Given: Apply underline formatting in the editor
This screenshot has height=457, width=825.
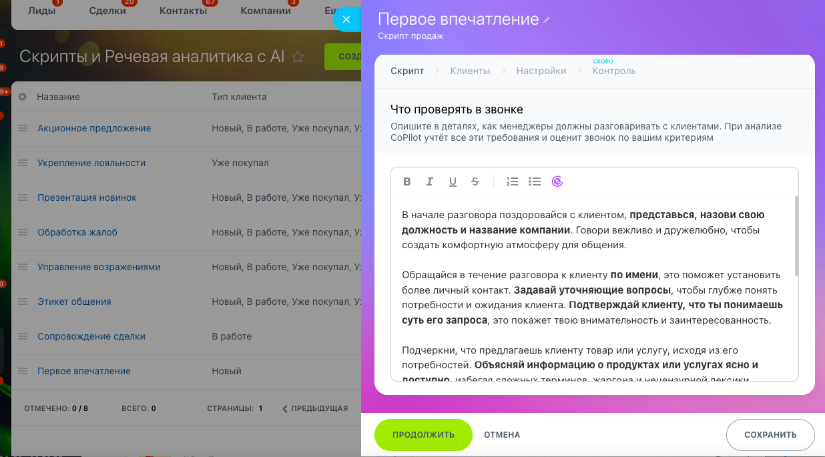Looking at the screenshot, I should pos(453,181).
